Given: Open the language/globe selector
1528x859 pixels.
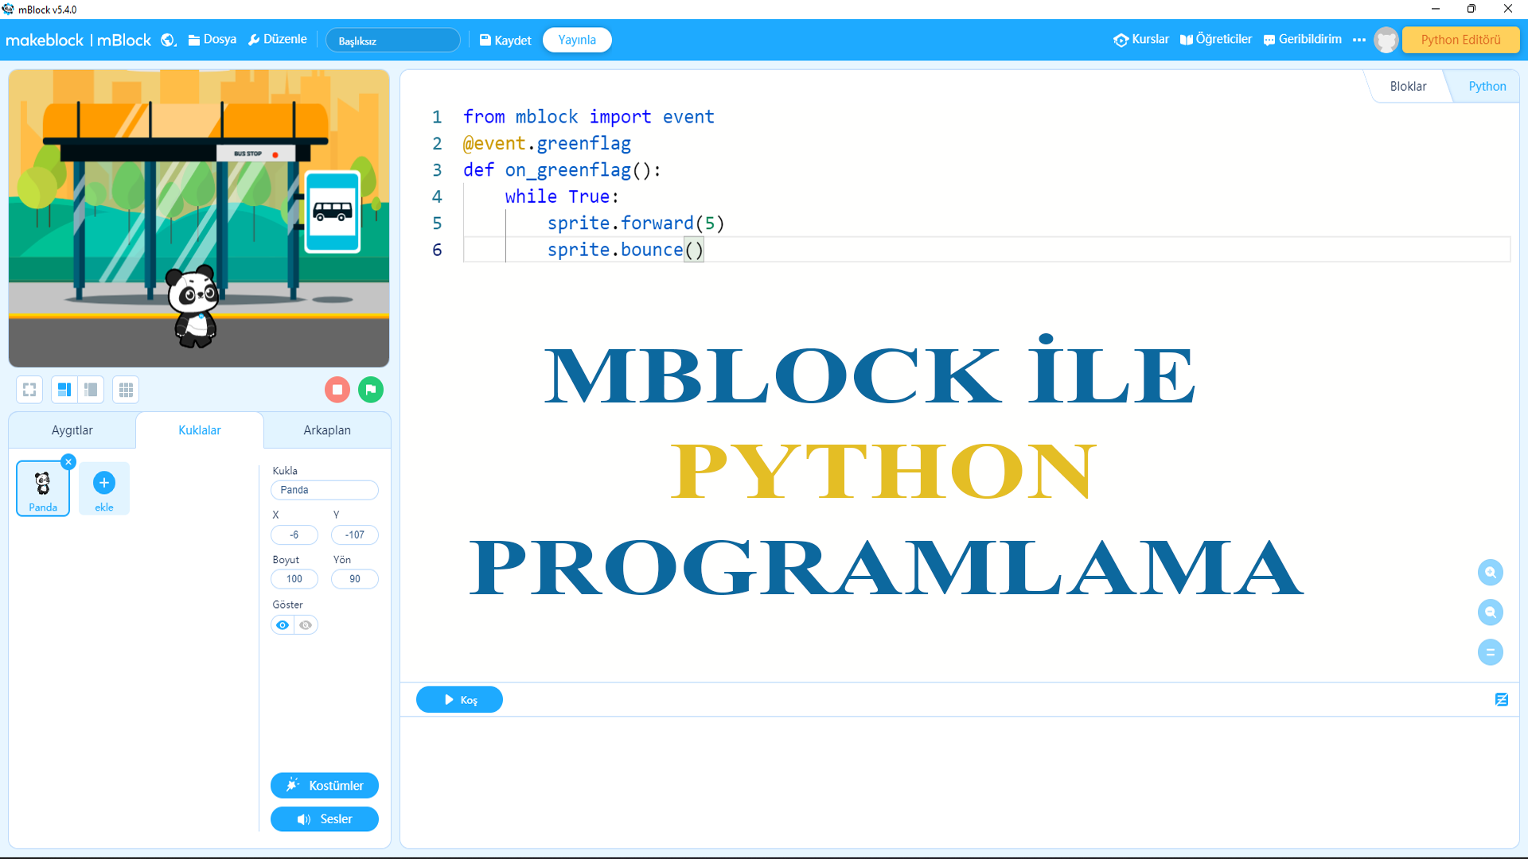Looking at the screenshot, I should click(168, 40).
